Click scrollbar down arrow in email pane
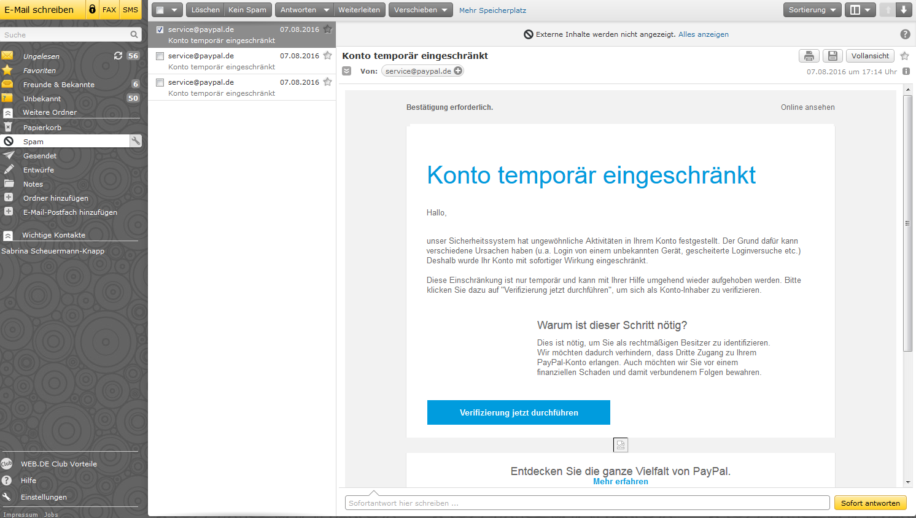The width and height of the screenshot is (916, 518). click(x=908, y=483)
